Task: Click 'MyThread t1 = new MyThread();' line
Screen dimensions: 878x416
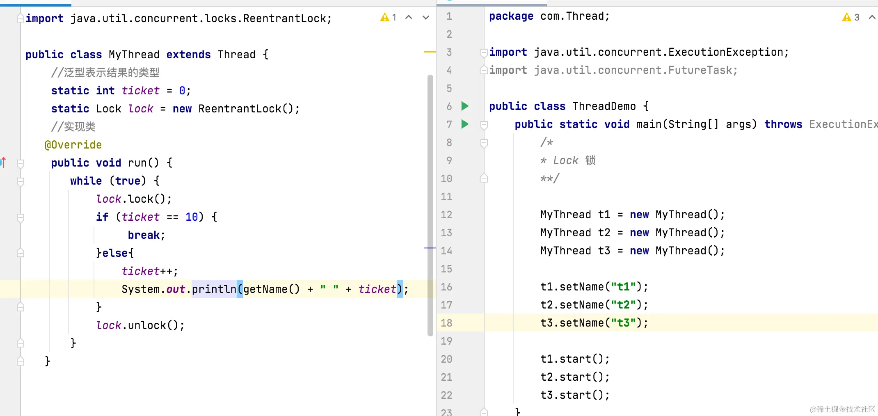Action: [633, 215]
